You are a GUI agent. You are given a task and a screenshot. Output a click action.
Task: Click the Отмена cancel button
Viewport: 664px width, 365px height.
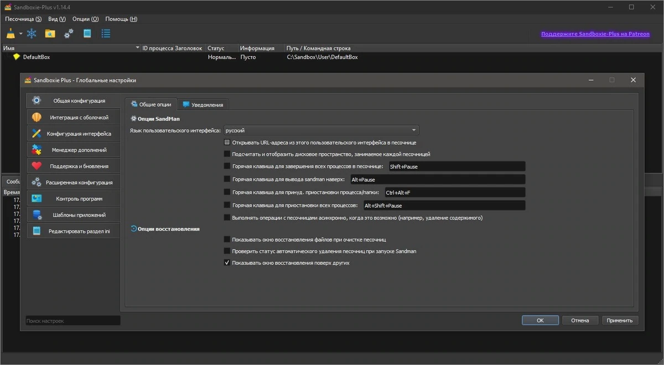[x=580, y=320]
